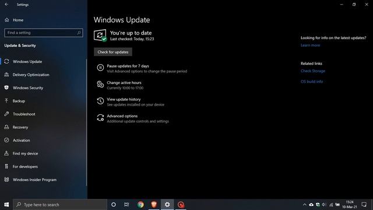Click the Windows Insider Program icon
Image resolution: width=373 pixels, height=210 pixels.
pos(6,180)
